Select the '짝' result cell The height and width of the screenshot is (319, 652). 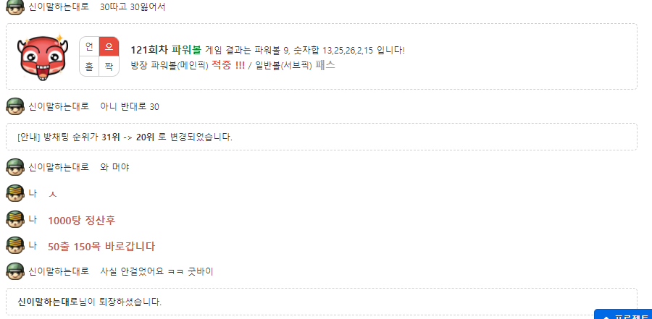click(109, 67)
